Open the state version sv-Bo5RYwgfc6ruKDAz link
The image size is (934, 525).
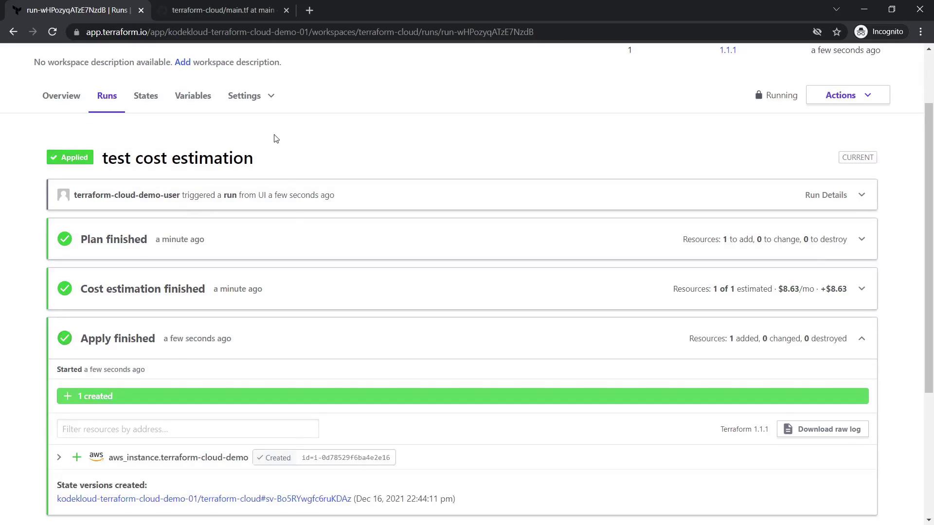pyautogui.click(x=204, y=499)
